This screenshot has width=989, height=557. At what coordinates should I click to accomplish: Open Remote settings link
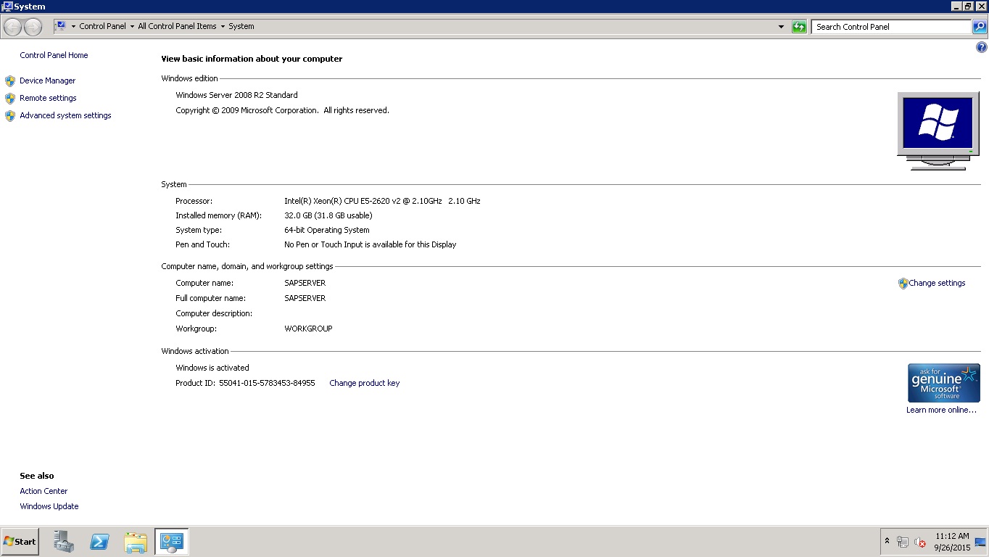(48, 98)
